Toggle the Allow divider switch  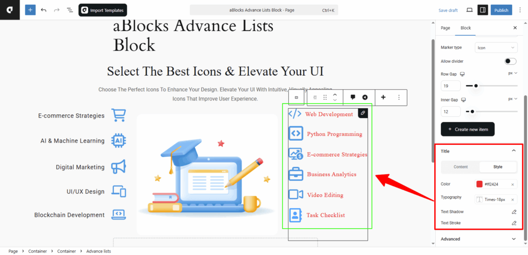[510, 61]
